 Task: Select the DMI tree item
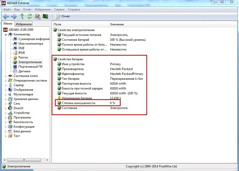pos(21,48)
